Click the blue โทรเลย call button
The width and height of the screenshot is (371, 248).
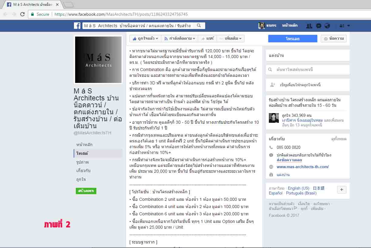click(x=292, y=39)
